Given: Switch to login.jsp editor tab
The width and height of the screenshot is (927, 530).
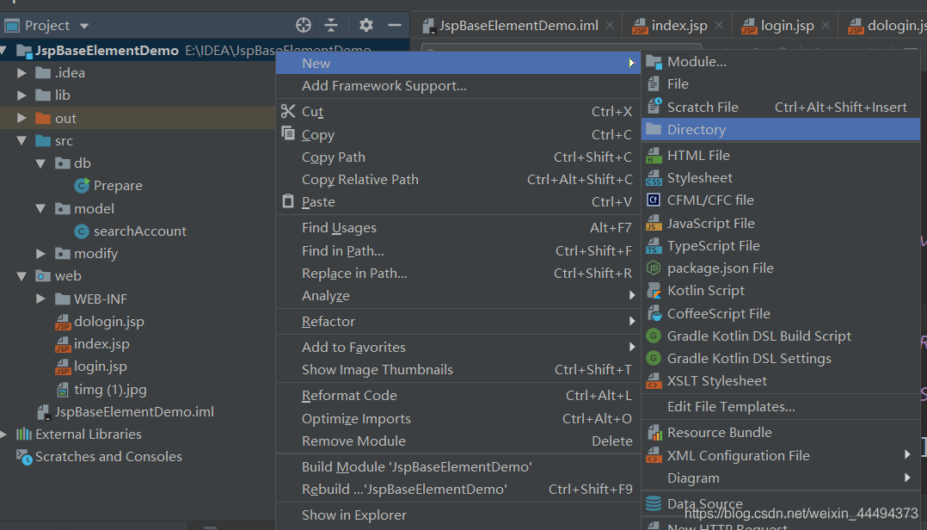Looking at the screenshot, I should tap(786, 26).
